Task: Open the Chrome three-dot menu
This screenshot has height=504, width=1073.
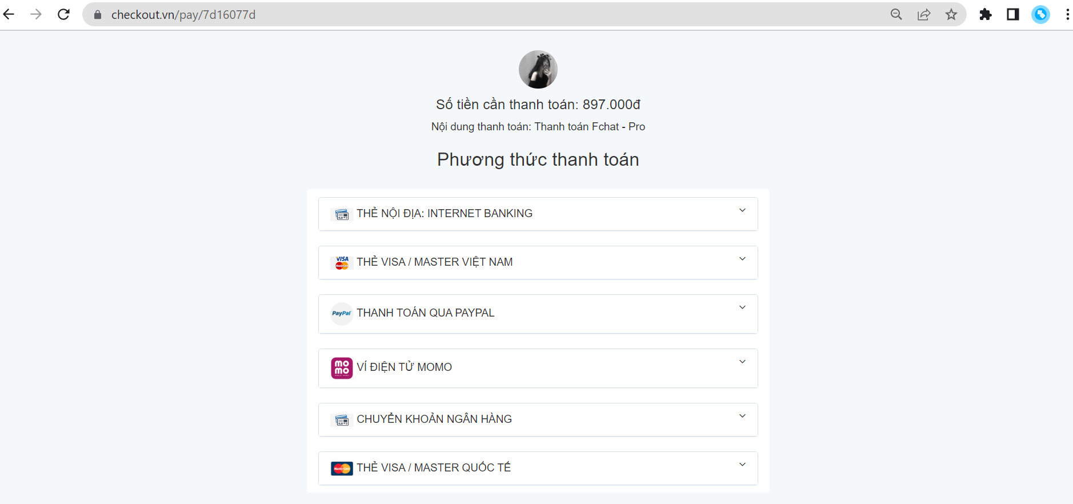Action: coord(1067,14)
